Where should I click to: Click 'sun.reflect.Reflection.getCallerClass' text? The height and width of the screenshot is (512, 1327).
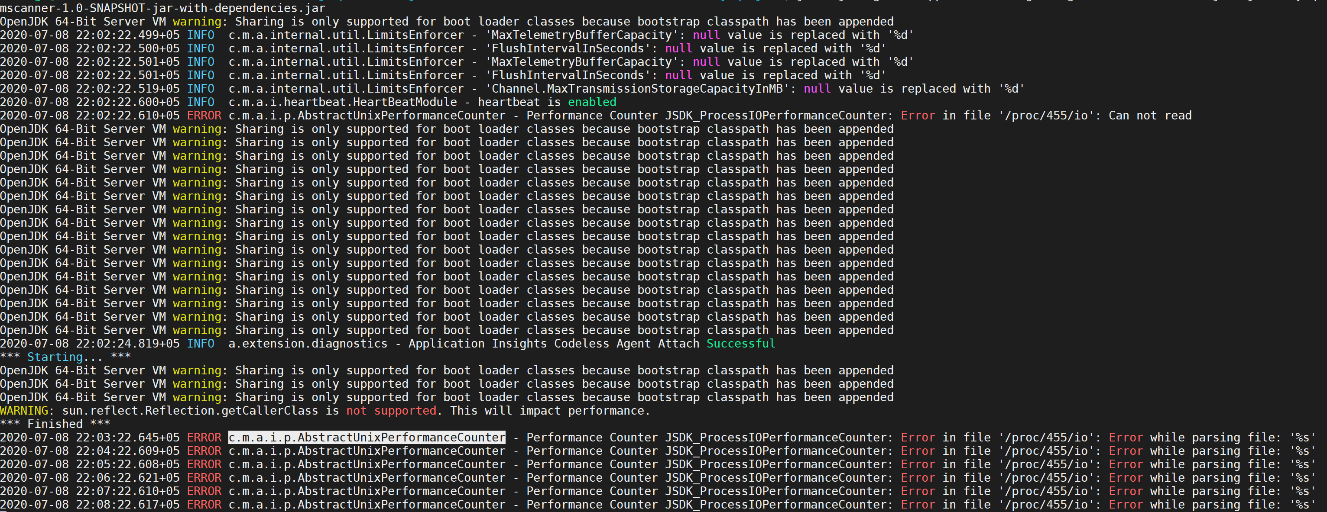[190, 411]
